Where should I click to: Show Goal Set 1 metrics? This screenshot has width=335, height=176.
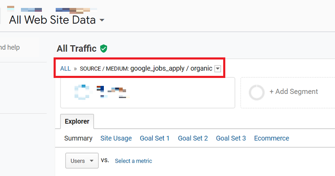(x=155, y=138)
